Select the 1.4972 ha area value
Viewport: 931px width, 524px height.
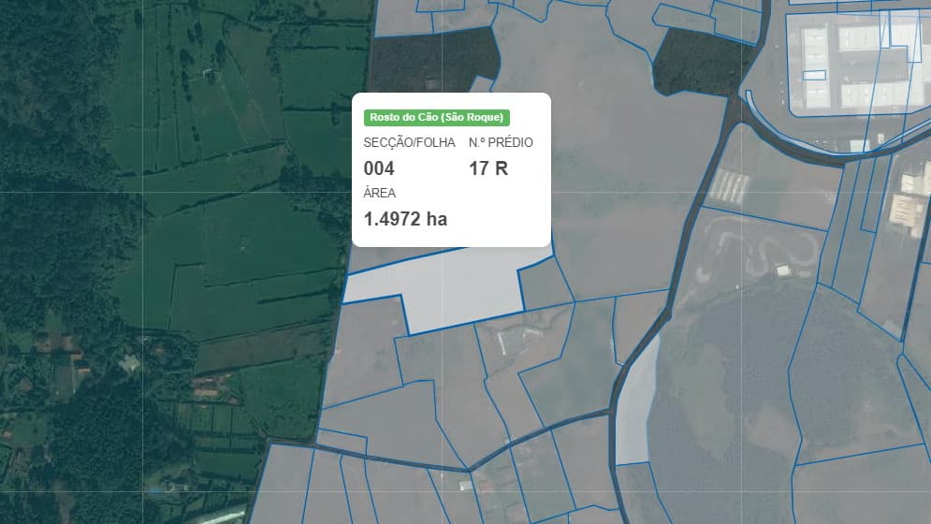[x=405, y=219]
